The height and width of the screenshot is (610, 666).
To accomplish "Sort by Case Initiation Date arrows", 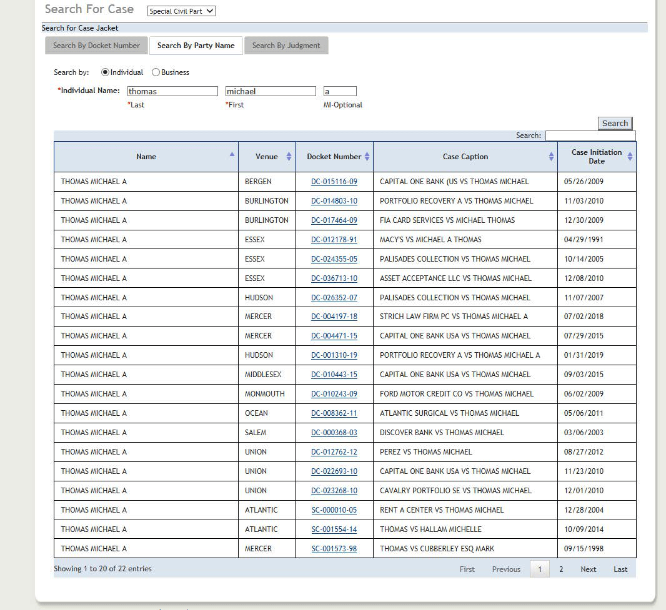I will (630, 157).
